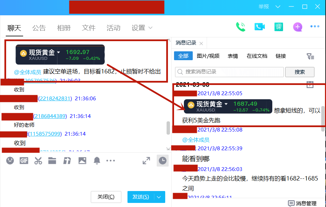The image size is (326, 207).
Task: Select the 全部 records filter
Action: point(183,56)
